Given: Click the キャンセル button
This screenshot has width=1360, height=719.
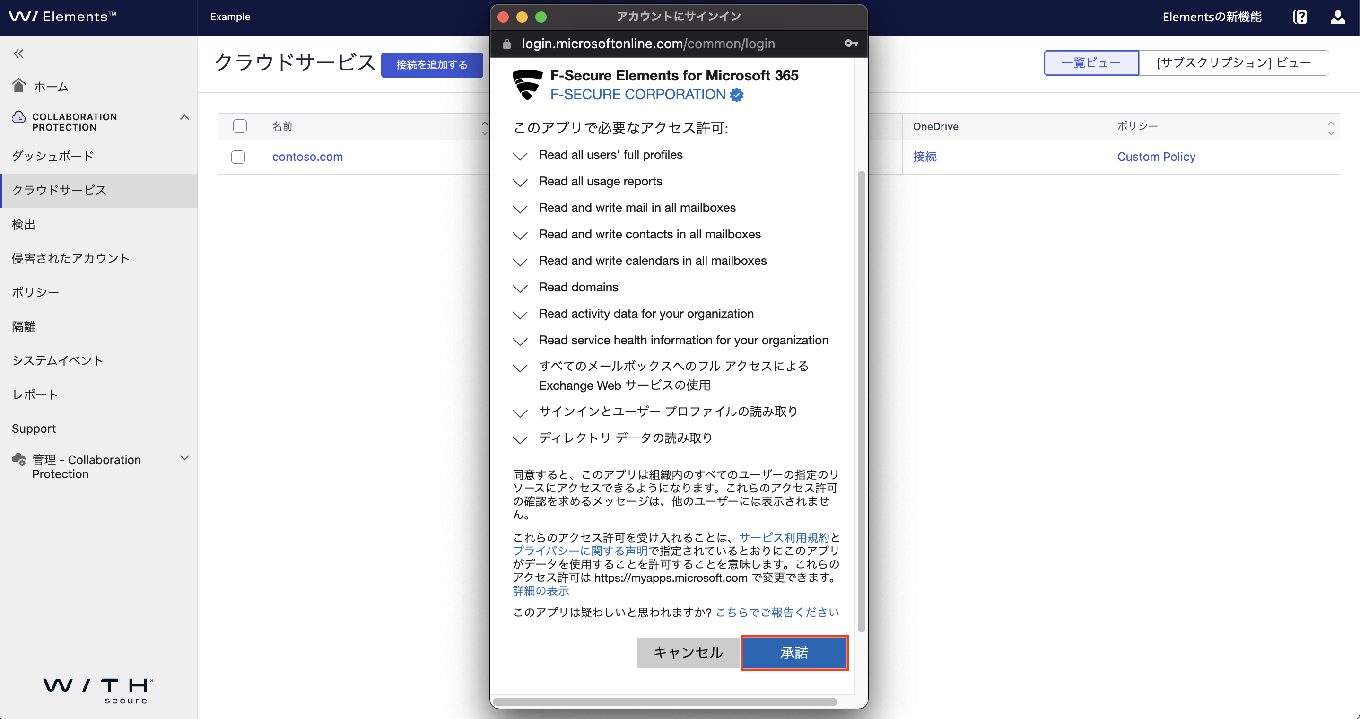Looking at the screenshot, I should coord(688,653).
